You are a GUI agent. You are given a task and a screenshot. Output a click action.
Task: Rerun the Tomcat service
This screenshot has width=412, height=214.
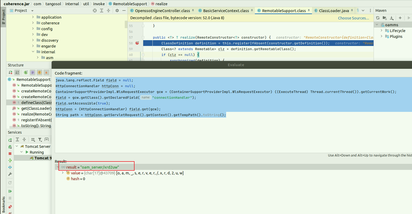10,140
